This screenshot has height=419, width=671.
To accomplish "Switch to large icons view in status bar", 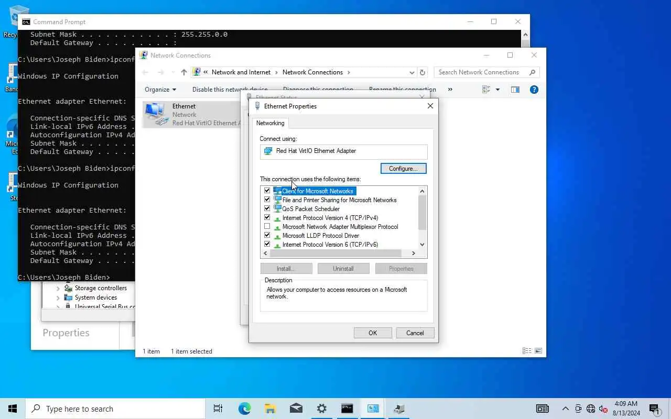I will coord(538,351).
